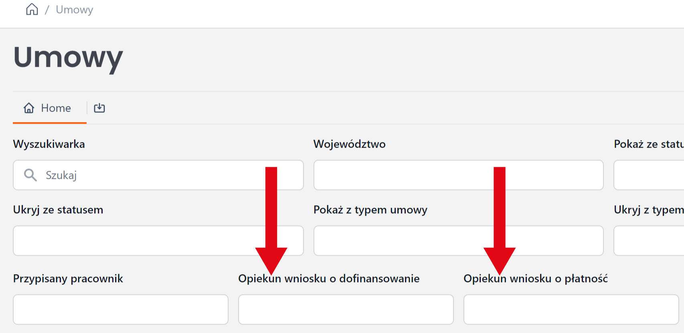Click the Przypisany pracownik label text
684x333 pixels.
(x=68, y=279)
